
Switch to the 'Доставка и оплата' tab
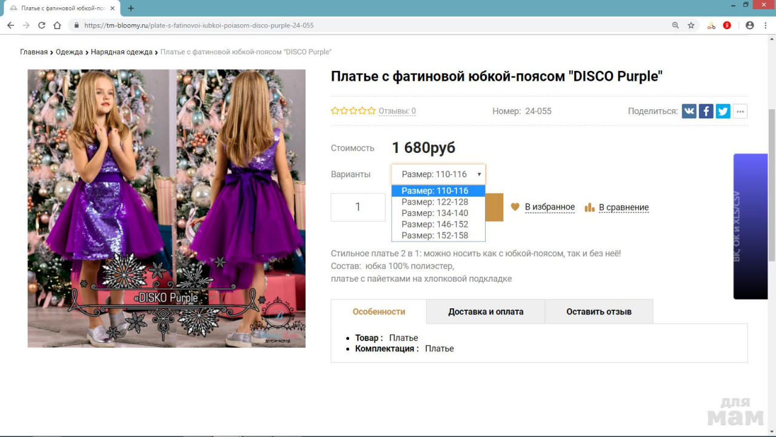click(486, 311)
